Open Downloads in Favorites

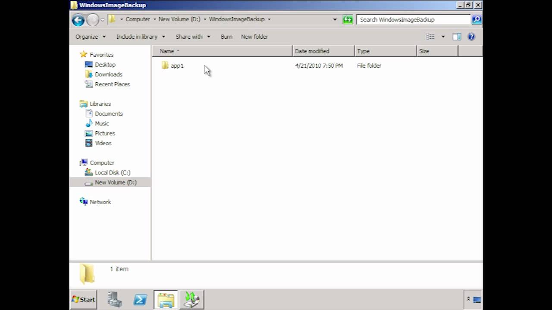coord(108,74)
